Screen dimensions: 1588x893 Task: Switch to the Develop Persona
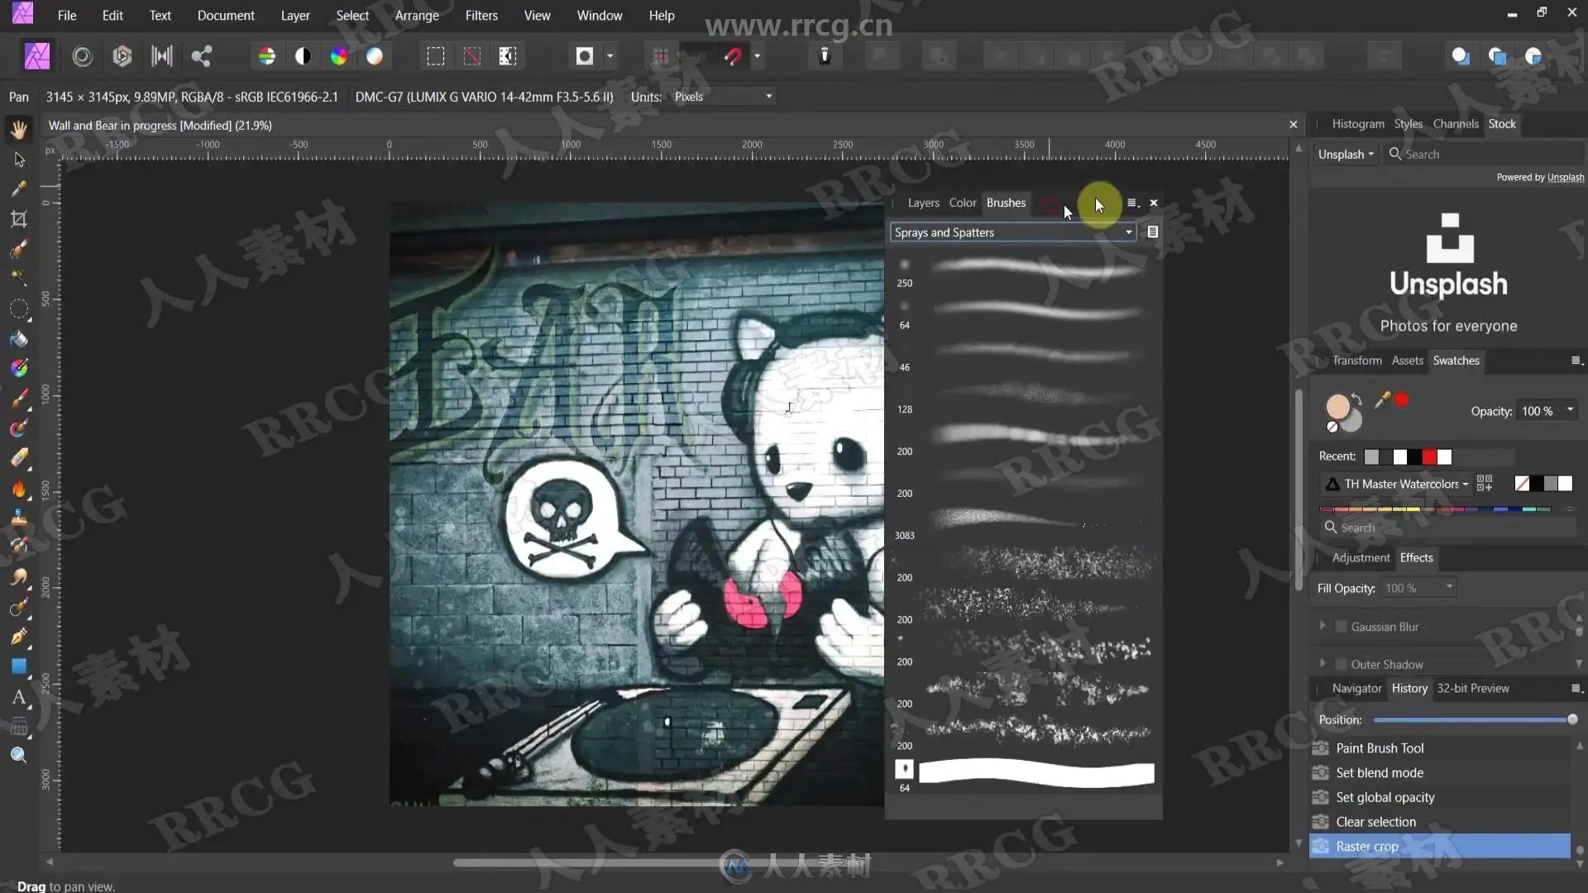(122, 56)
